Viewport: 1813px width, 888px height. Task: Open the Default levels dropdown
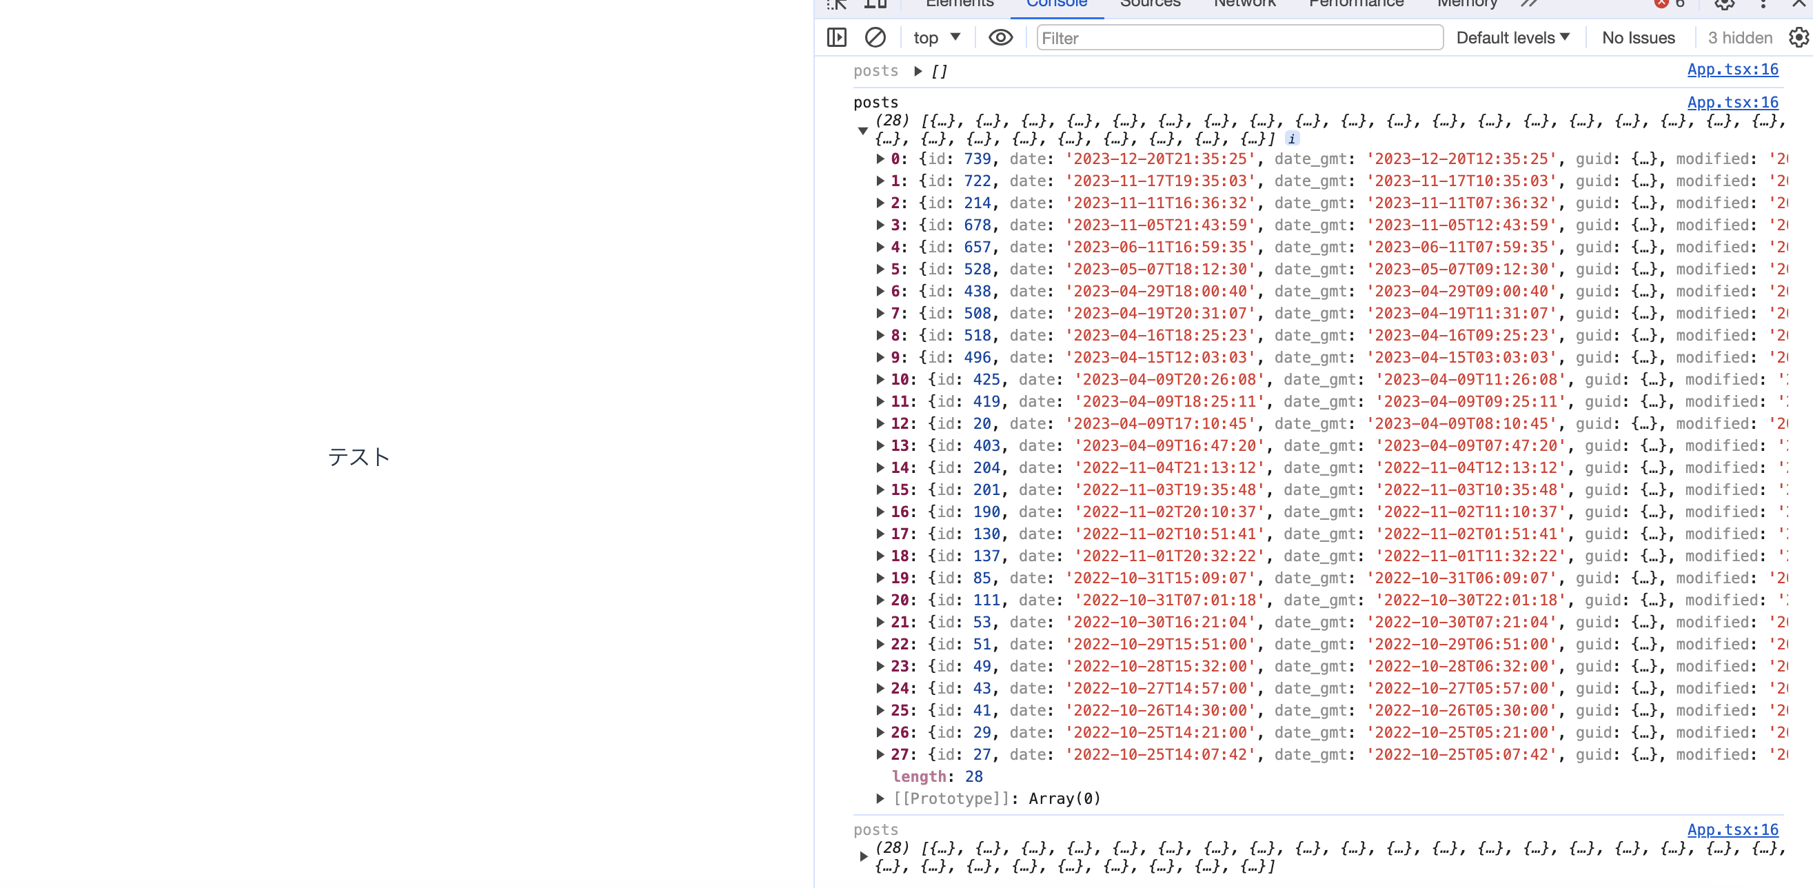tap(1513, 37)
